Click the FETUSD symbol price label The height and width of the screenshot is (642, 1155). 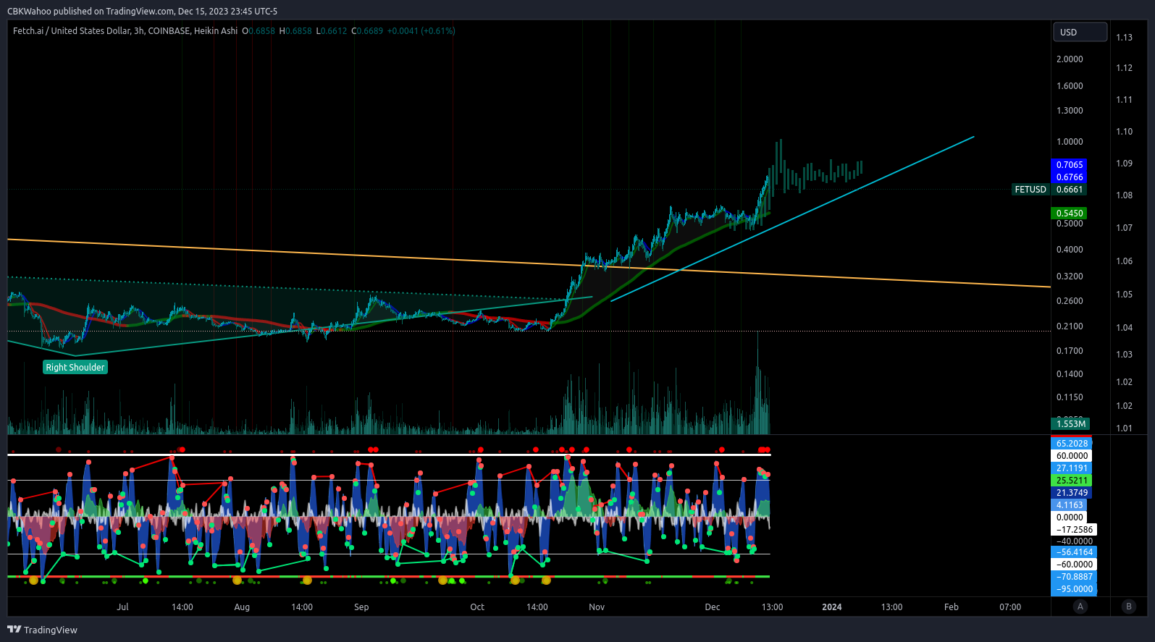pos(1030,190)
